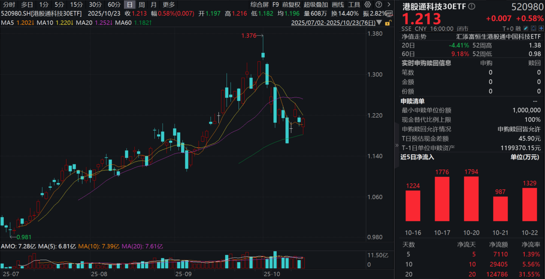Toggle the lock icon beside the date range
The height and width of the screenshot is (279, 545).
388,23
